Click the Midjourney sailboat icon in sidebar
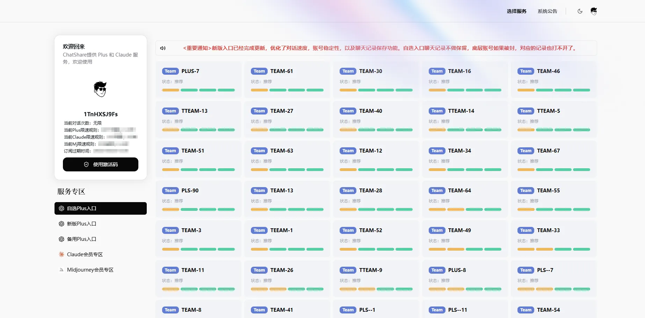Image resolution: width=645 pixels, height=318 pixels. [x=61, y=270]
